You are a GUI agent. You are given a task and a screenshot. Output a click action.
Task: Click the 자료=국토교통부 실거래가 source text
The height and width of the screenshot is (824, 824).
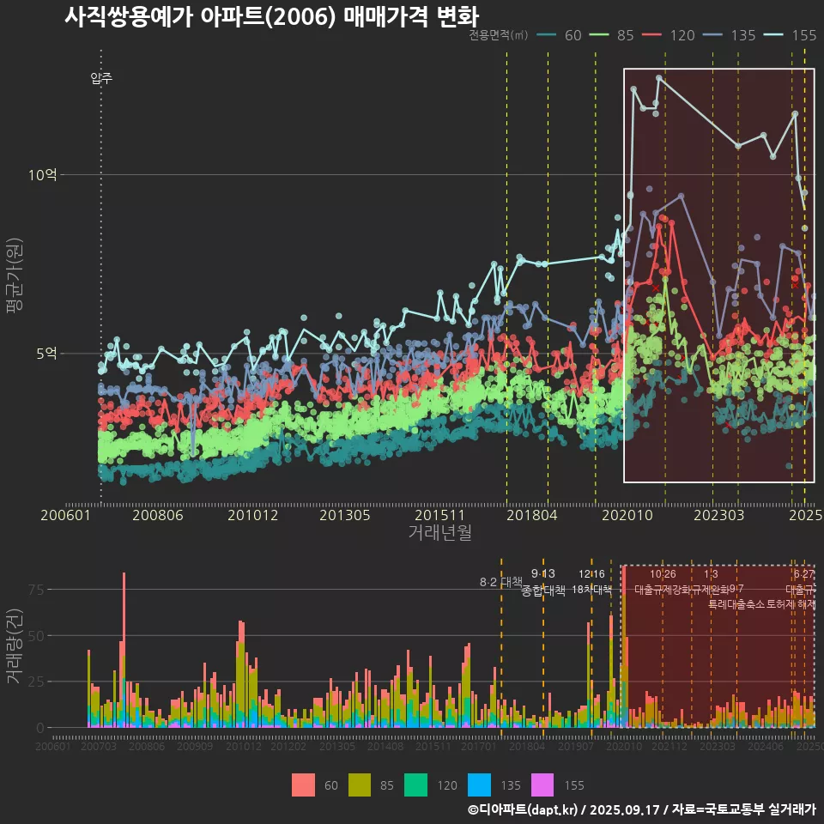click(x=743, y=809)
